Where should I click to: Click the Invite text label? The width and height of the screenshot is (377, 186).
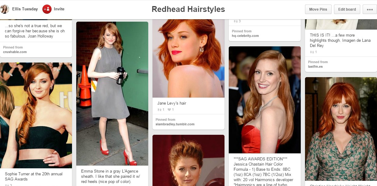coord(59,9)
